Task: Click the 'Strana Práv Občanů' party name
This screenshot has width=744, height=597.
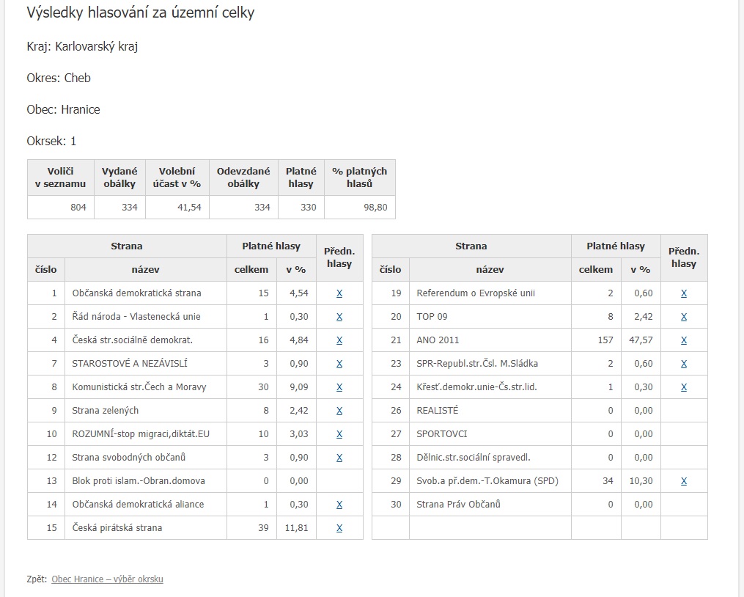Action: (458, 504)
